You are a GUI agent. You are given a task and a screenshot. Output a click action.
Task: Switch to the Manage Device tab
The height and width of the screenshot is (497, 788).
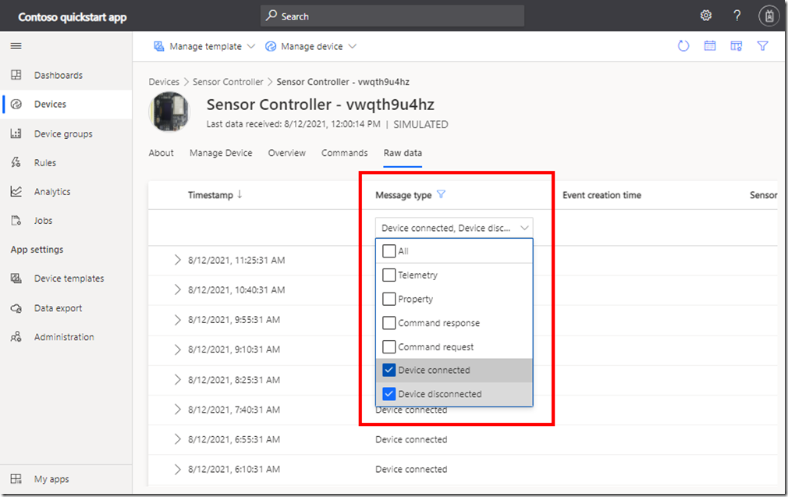pyautogui.click(x=221, y=153)
